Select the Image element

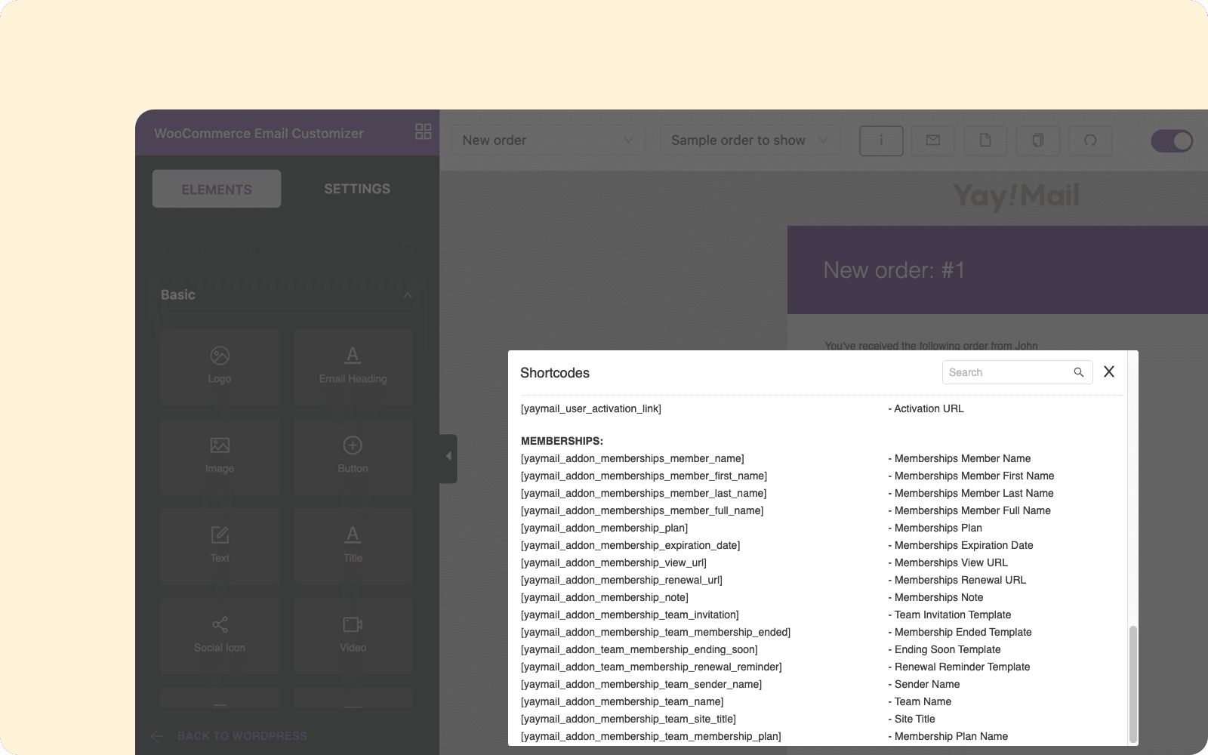(x=220, y=456)
